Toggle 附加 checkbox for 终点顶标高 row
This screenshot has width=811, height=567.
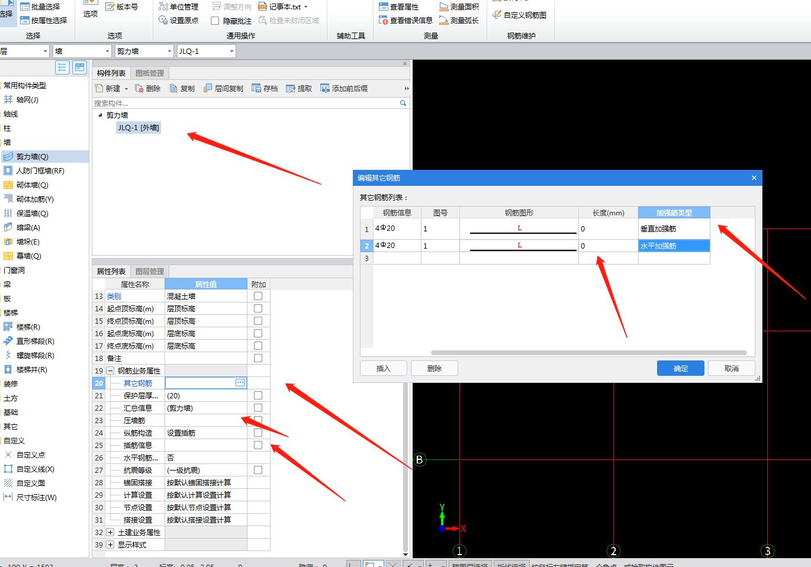click(x=258, y=321)
